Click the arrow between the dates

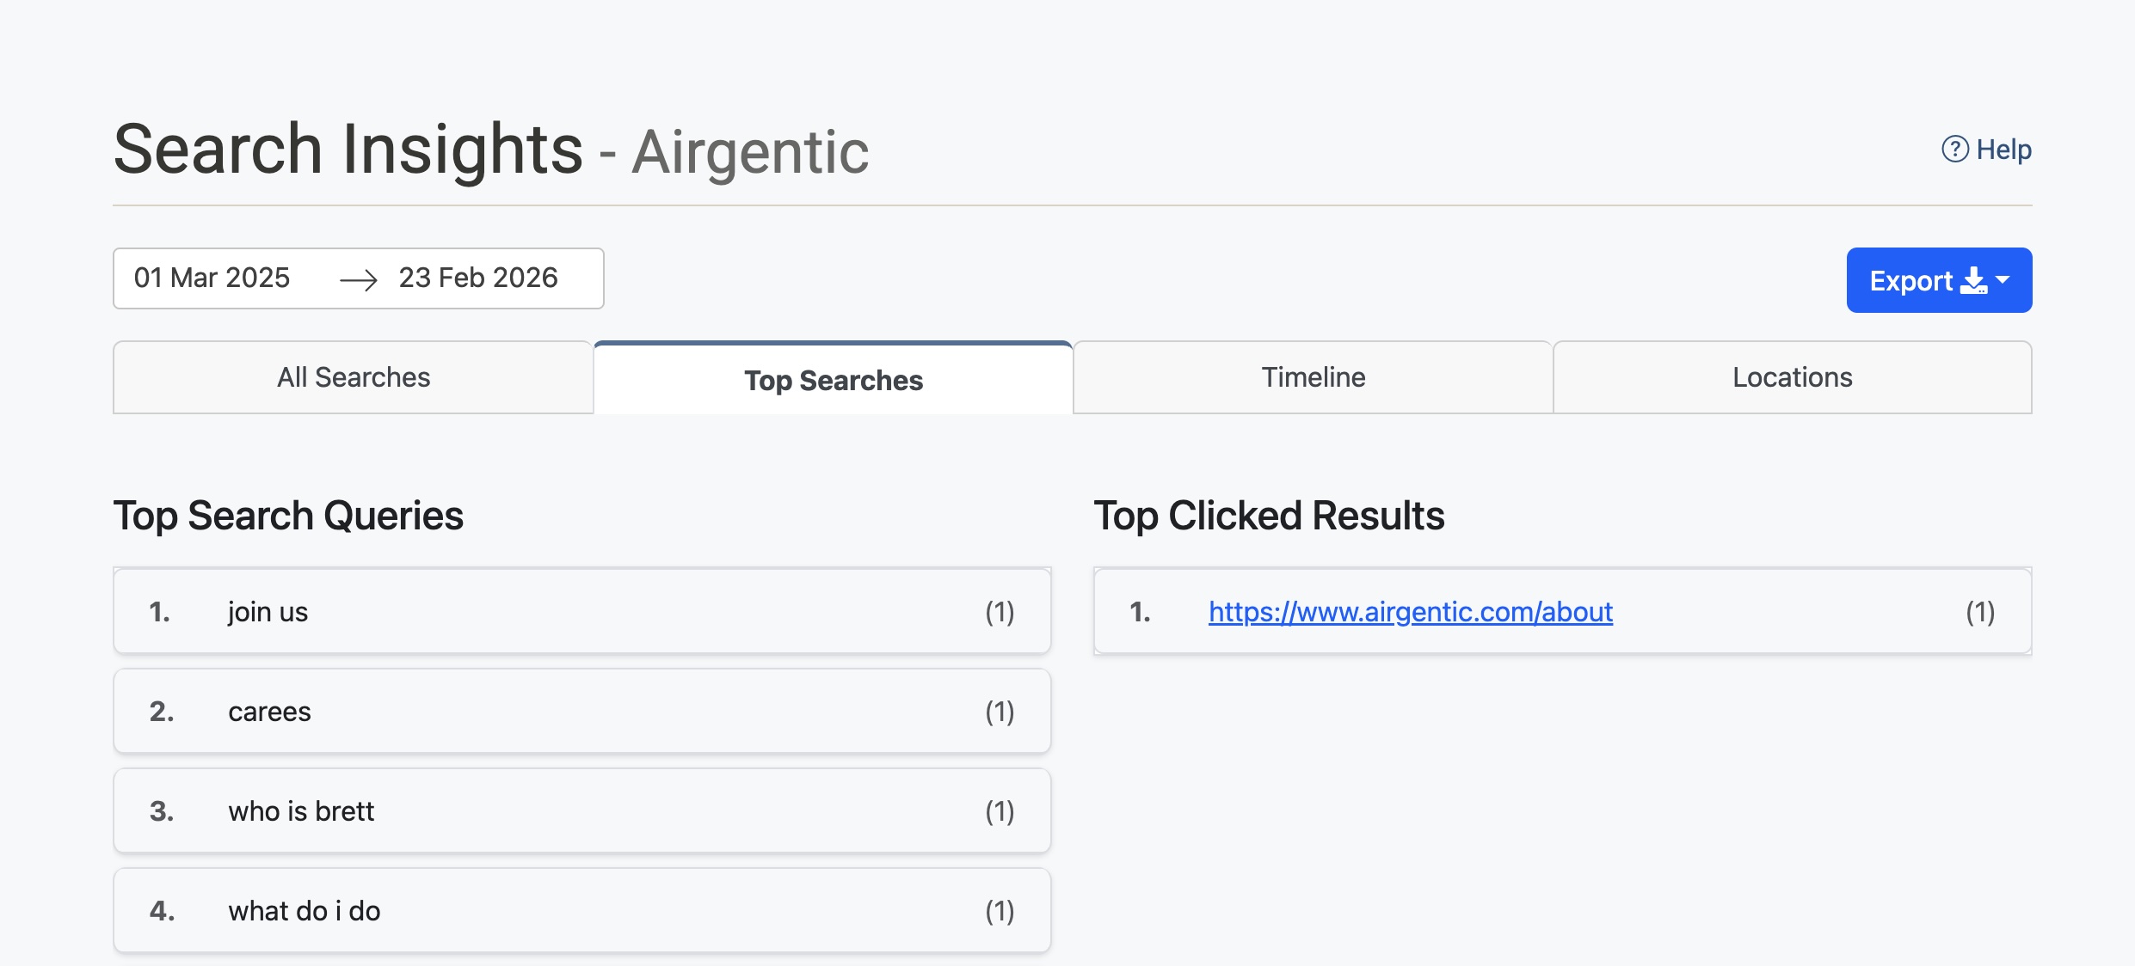358,279
